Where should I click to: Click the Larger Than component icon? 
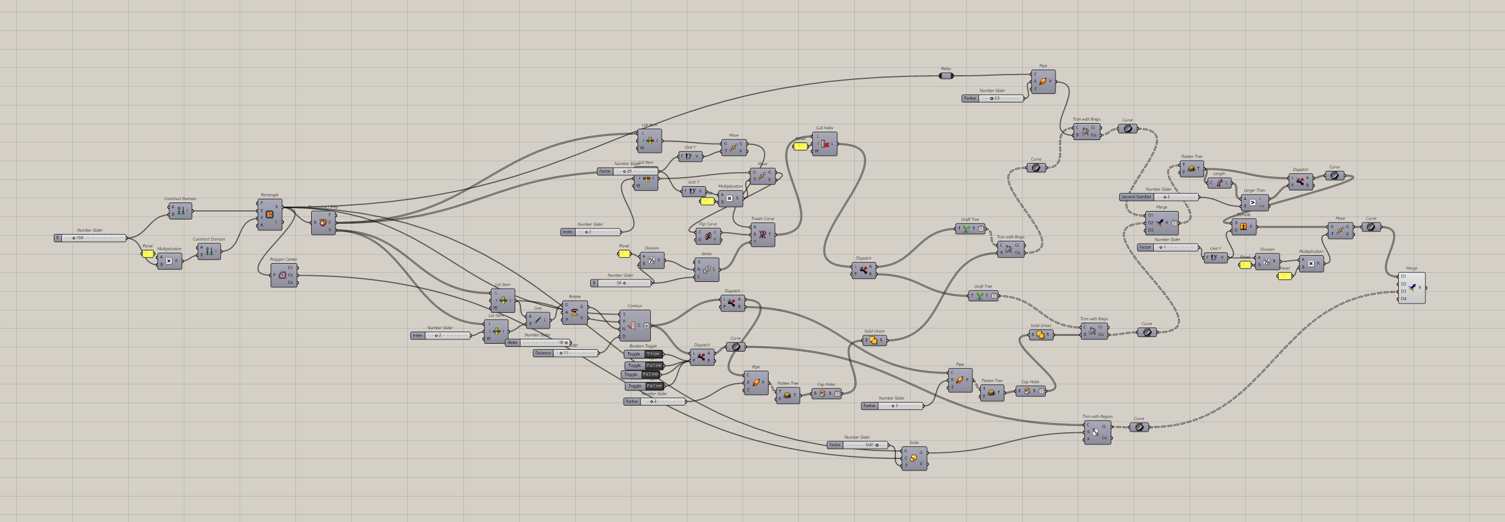point(1253,202)
